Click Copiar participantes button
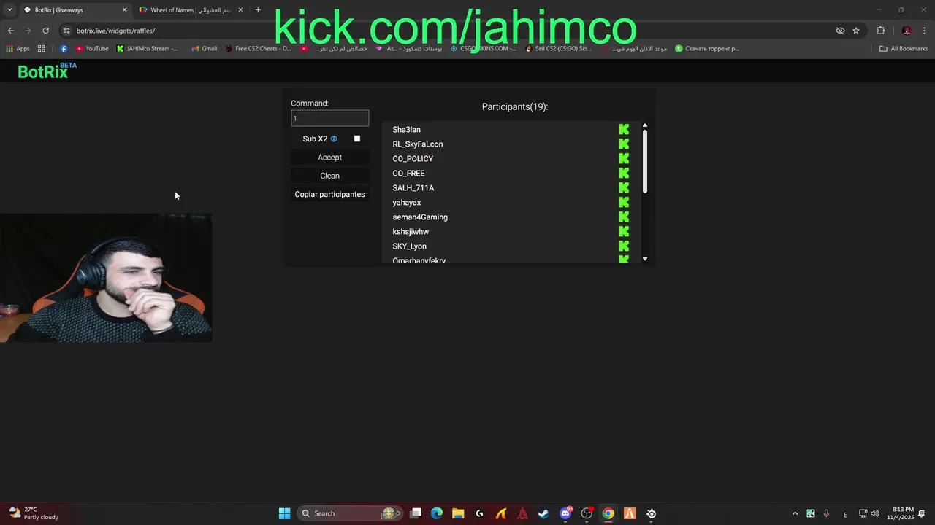 point(329,194)
